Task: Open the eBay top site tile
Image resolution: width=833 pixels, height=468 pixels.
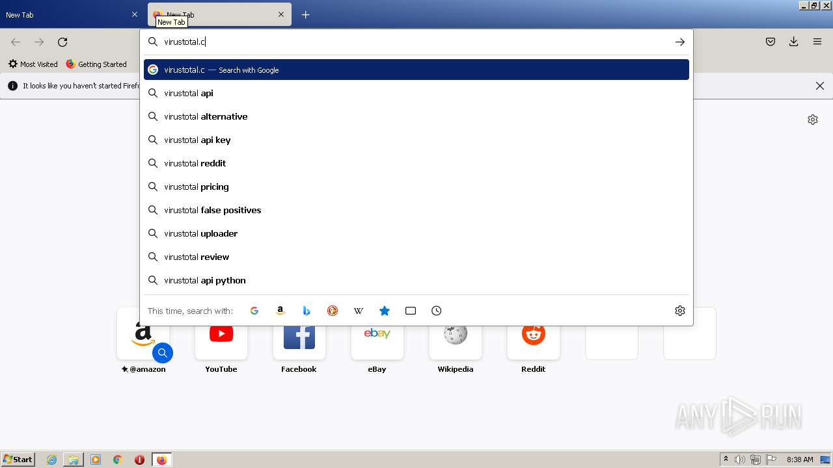Action: pos(377,343)
